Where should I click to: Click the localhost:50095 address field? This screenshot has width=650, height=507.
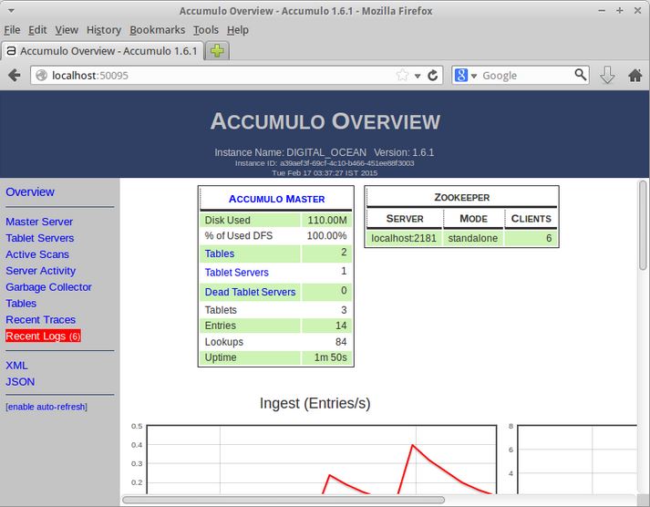219,76
